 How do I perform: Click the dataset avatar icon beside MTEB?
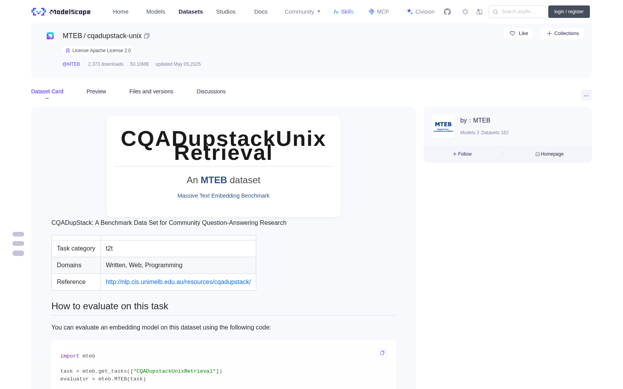(50, 36)
